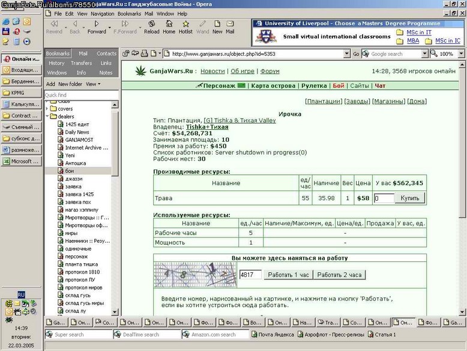Click the Google search field icon
The image size is (467, 351).
pyautogui.click(x=366, y=53)
